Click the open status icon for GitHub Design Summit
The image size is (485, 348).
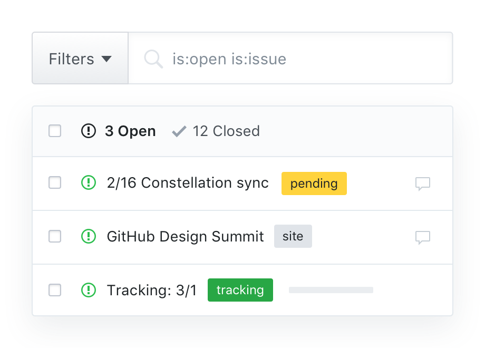(89, 236)
